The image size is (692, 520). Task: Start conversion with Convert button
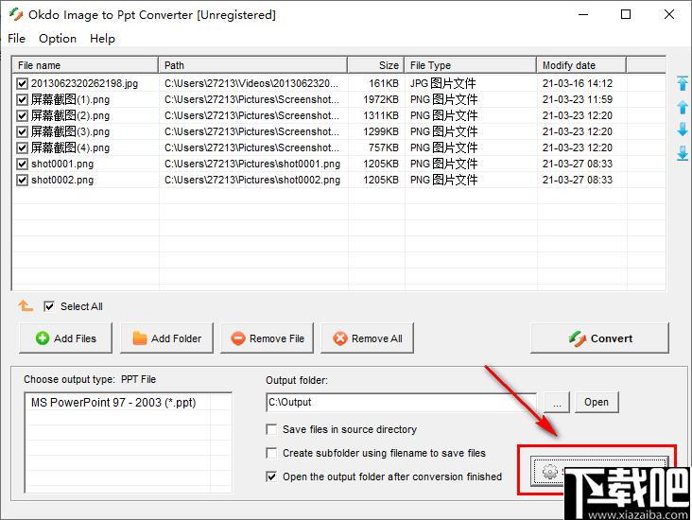[599, 338]
